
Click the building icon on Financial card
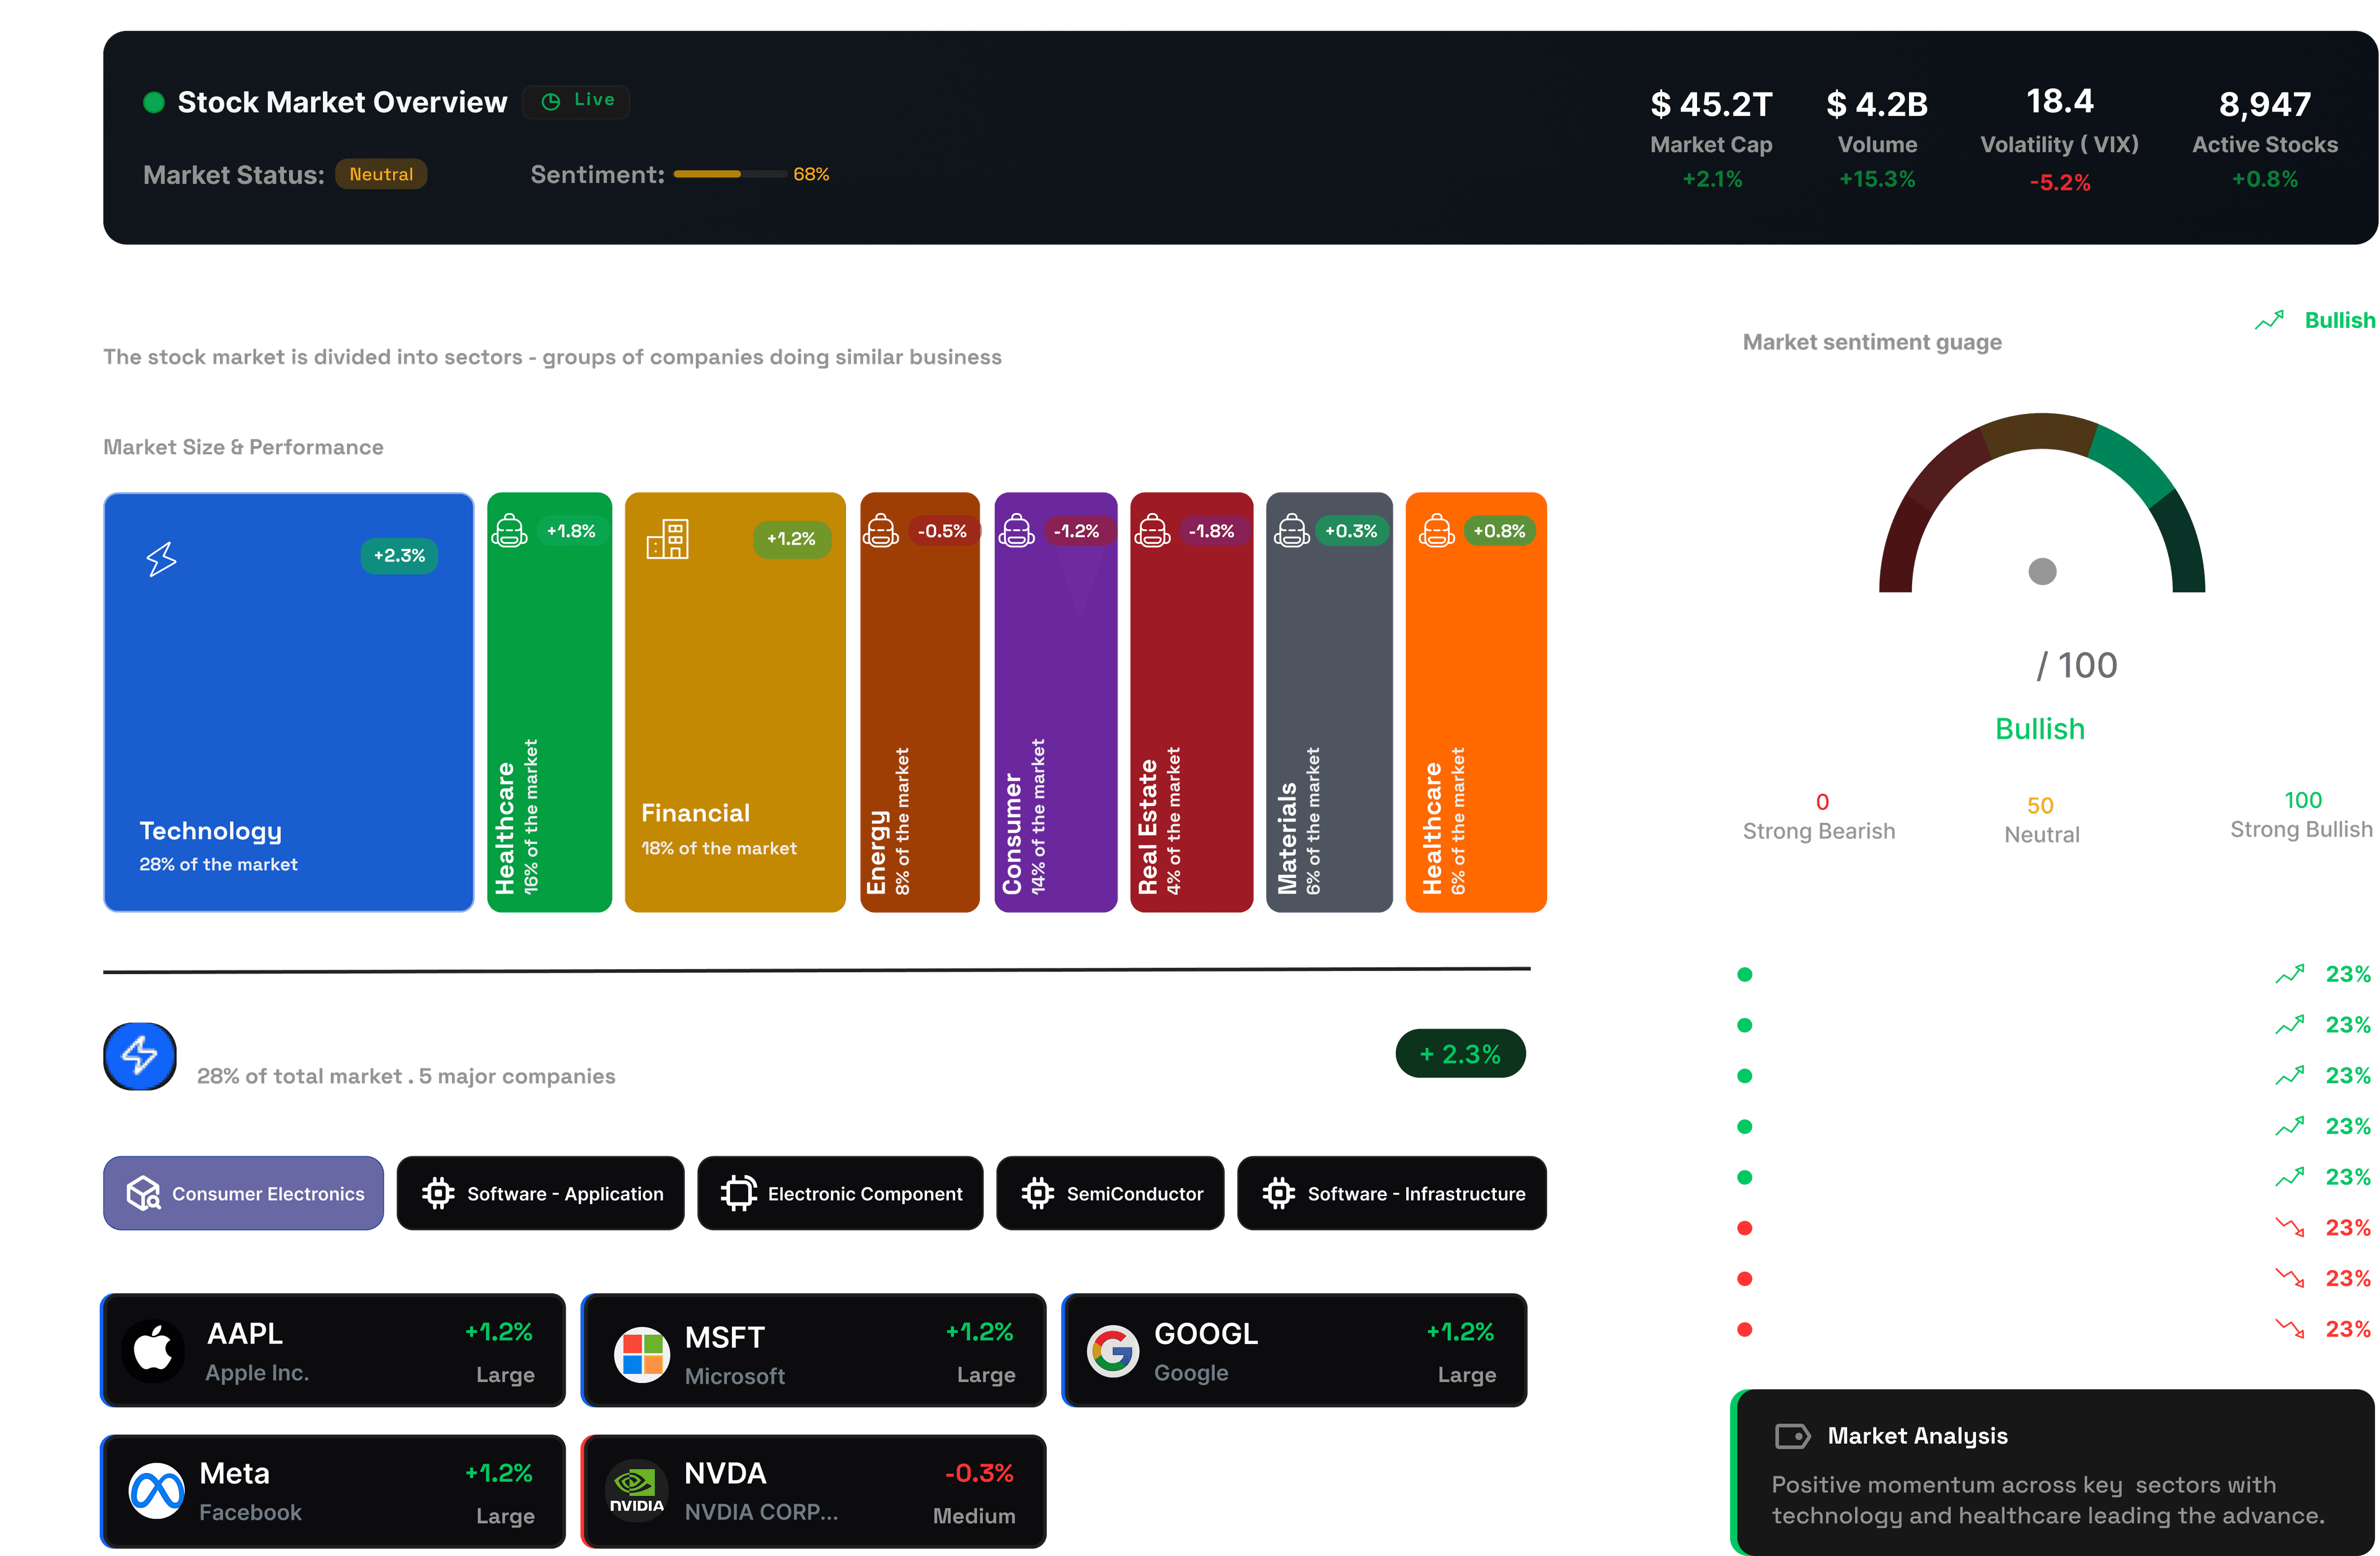click(667, 539)
